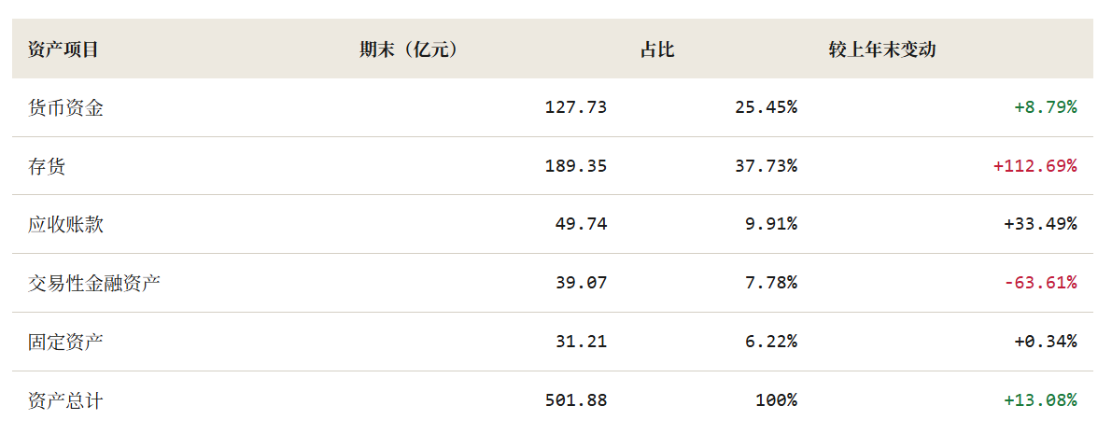Click the 6.22% proportion cell
The width and height of the screenshot is (1112, 448).
pos(771,342)
